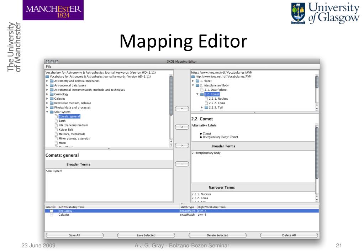Image resolution: width=364 pixels, height=252 pixels.
Task: Expand the Cosmology tree node
Action: (47, 94)
